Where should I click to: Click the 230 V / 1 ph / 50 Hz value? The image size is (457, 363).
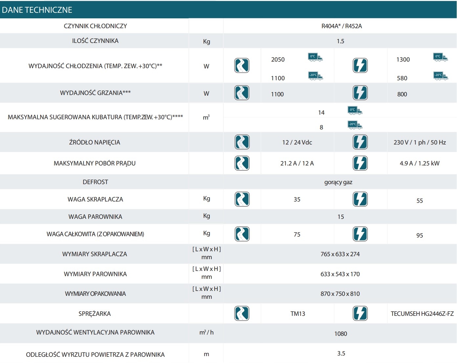tap(420, 143)
